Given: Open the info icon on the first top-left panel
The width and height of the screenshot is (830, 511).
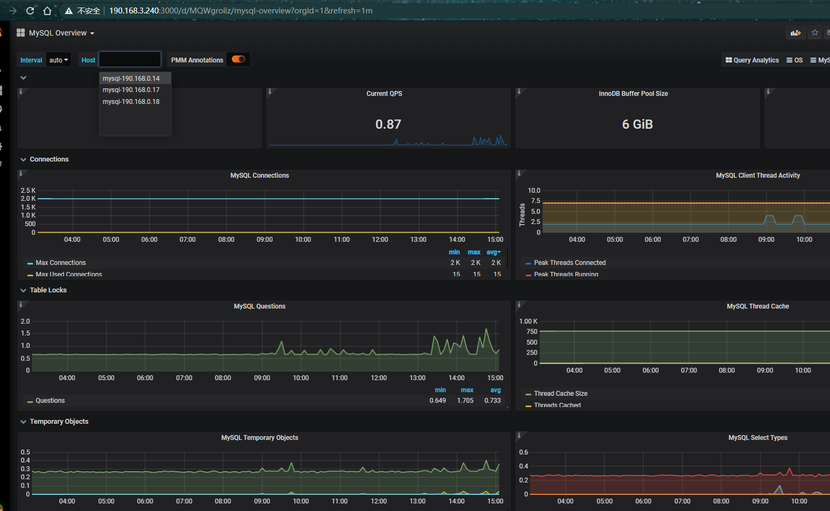Looking at the screenshot, I should coord(20,92).
